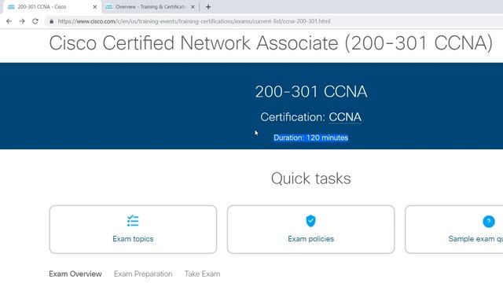Screen dimensions: 503x283
Task: Click the Cisco Certified Network Associate page title
Action: tap(271, 43)
